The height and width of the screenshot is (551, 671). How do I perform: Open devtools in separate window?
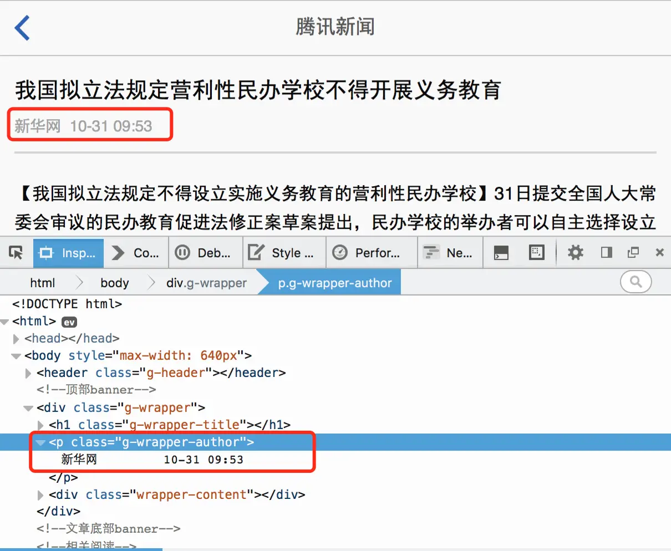633,253
